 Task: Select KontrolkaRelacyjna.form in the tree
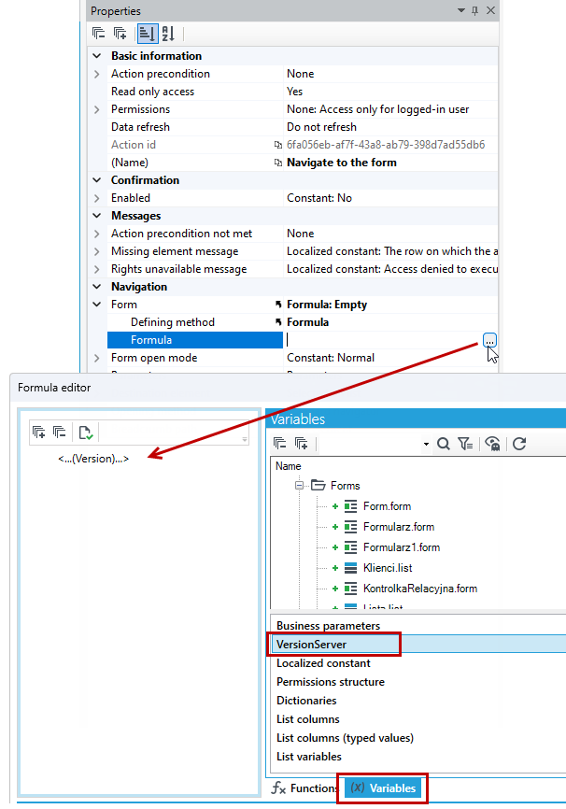click(420, 589)
